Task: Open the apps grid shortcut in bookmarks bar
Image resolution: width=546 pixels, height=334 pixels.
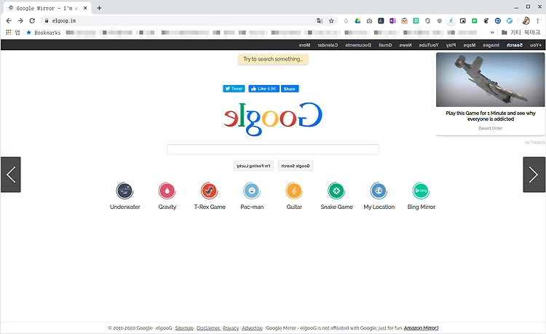Action: (x=8, y=32)
